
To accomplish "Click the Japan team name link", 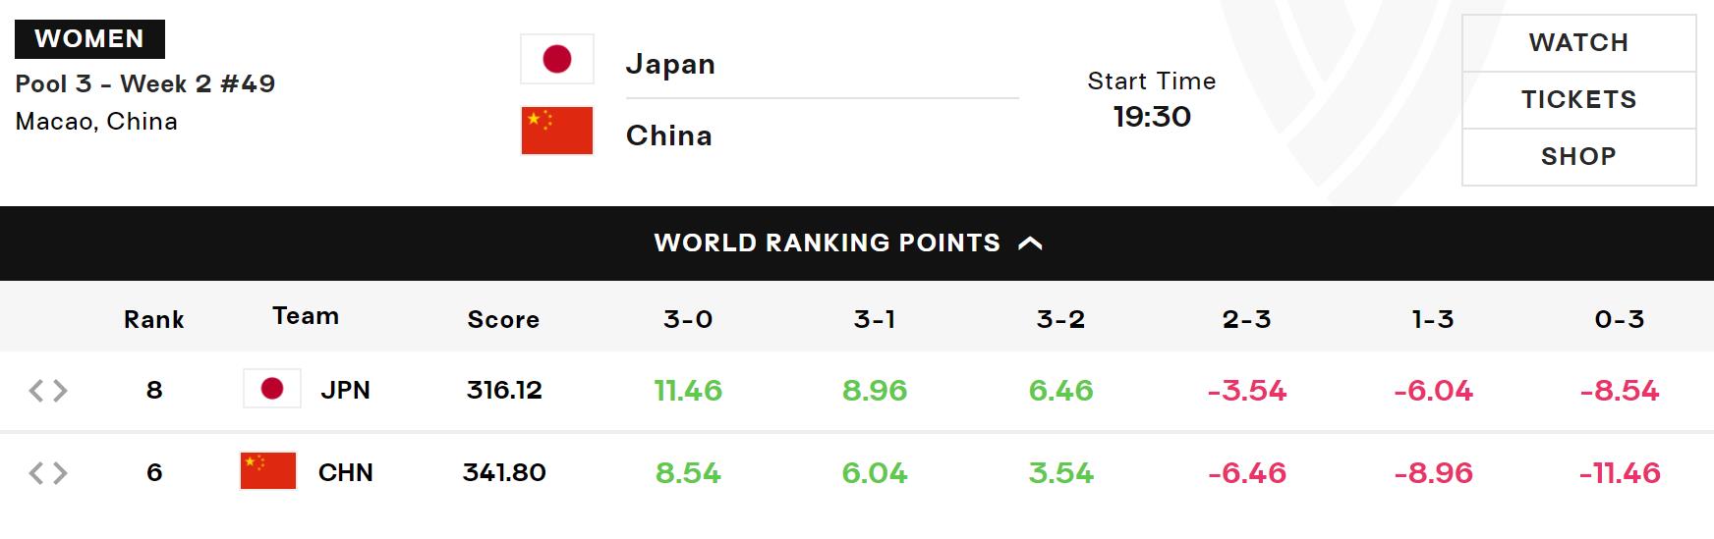I will [x=670, y=65].
